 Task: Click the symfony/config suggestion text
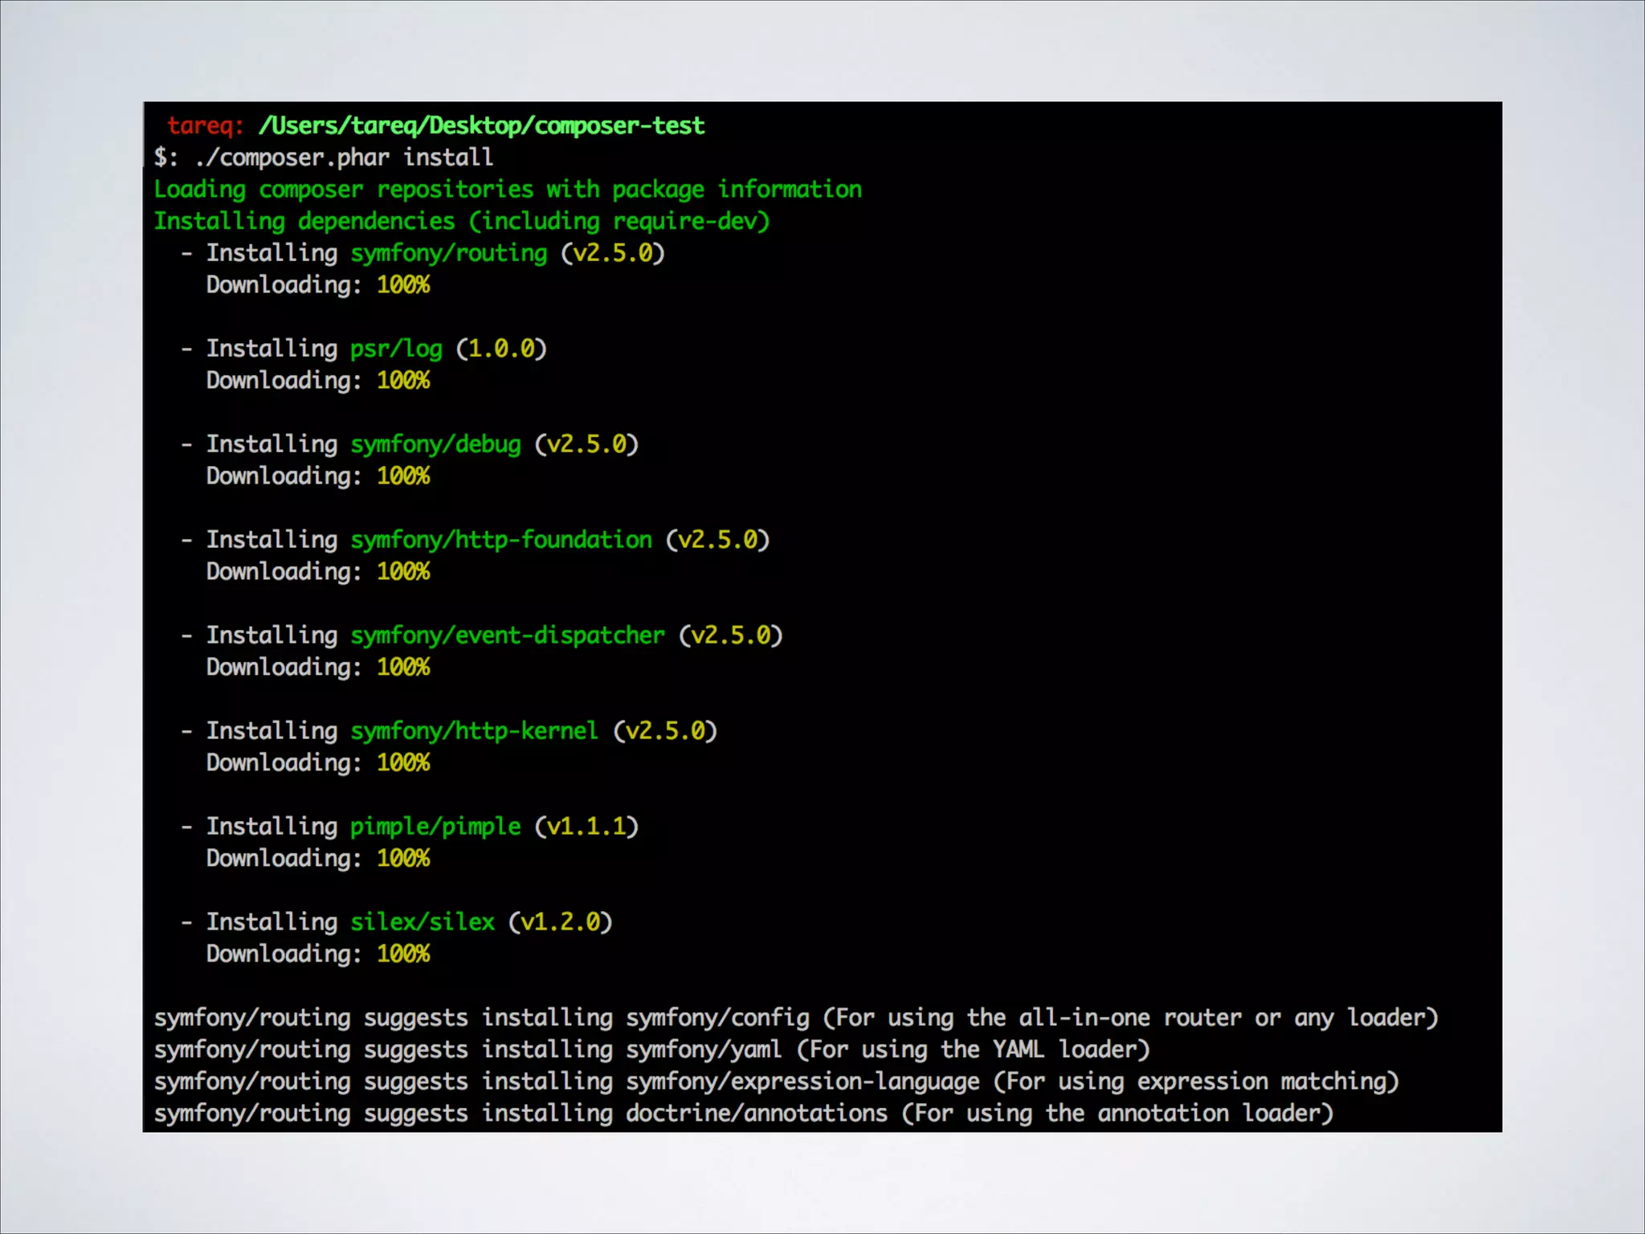tap(717, 1019)
